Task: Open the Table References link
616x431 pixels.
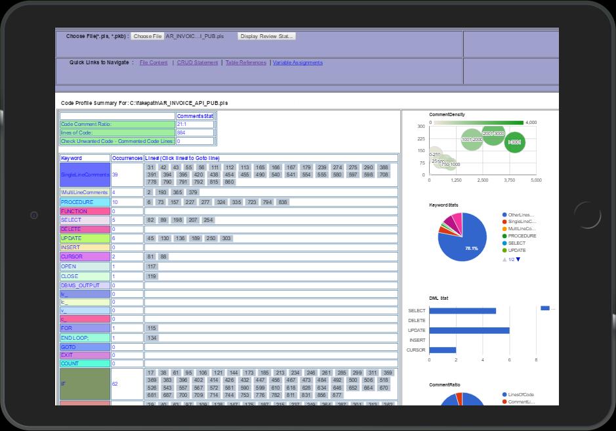Action: [245, 62]
